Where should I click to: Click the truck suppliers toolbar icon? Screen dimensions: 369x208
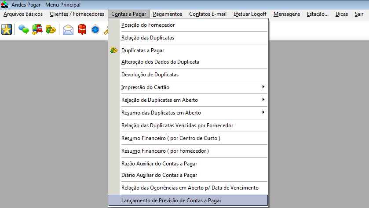[37, 29]
